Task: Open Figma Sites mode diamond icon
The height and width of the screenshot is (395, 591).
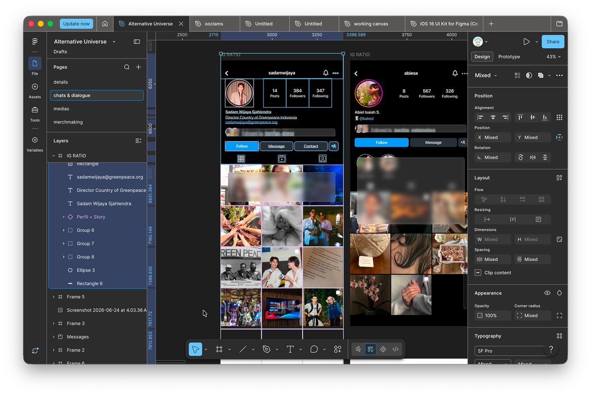Action: (383, 349)
